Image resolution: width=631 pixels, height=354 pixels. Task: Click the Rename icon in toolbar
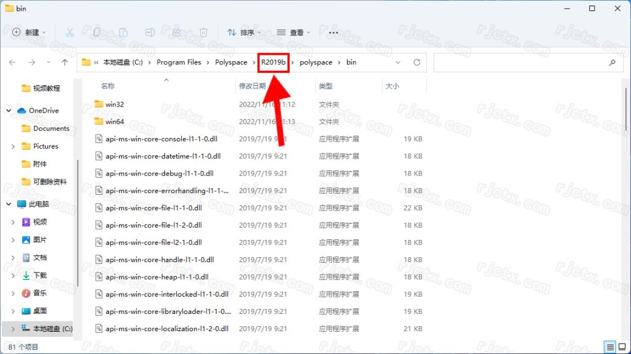pyautogui.click(x=150, y=32)
